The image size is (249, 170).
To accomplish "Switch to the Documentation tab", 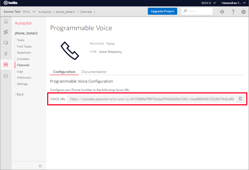I will tap(94, 72).
